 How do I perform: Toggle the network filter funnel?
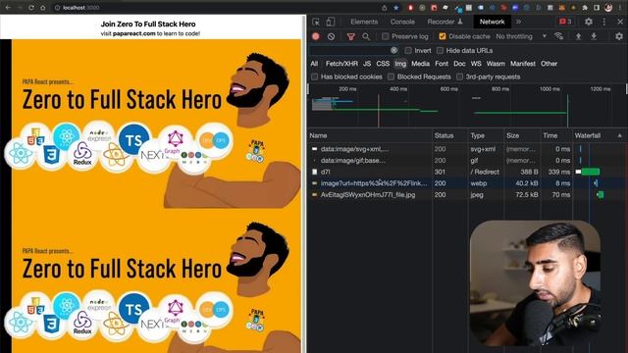[x=351, y=36]
